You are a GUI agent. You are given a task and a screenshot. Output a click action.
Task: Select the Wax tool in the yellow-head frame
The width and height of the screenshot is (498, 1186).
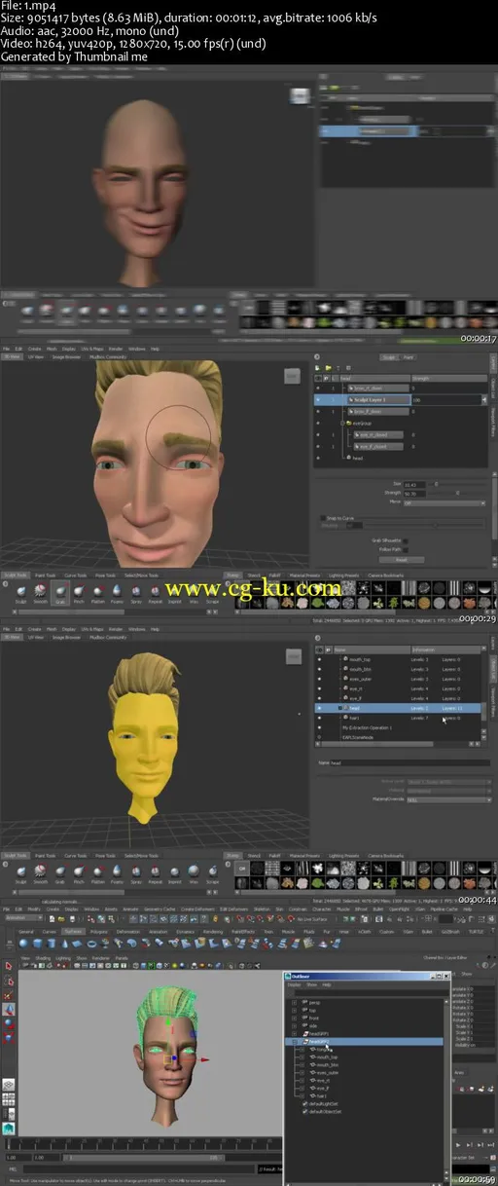point(194,872)
